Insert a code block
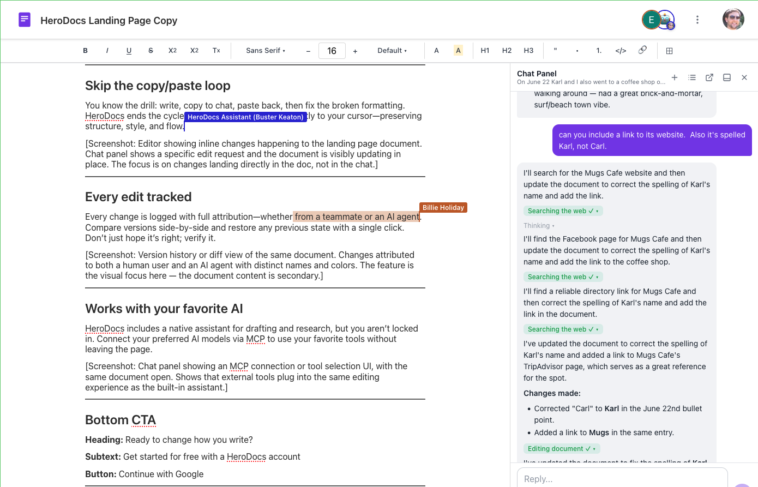The image size is (758, 487). click(x=621, y=50)
